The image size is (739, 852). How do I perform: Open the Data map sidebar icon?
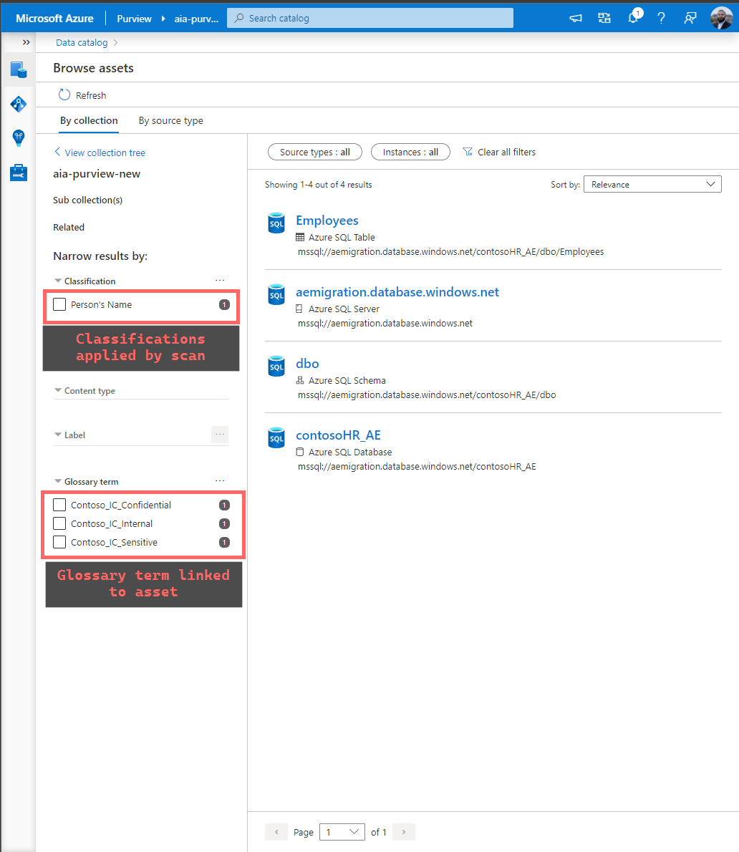(x=19, y=104)
